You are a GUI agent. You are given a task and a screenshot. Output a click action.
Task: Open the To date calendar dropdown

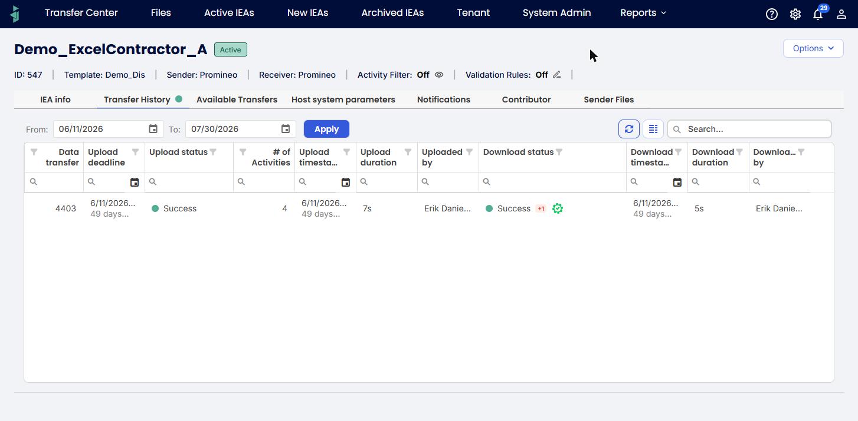(286, 129)
